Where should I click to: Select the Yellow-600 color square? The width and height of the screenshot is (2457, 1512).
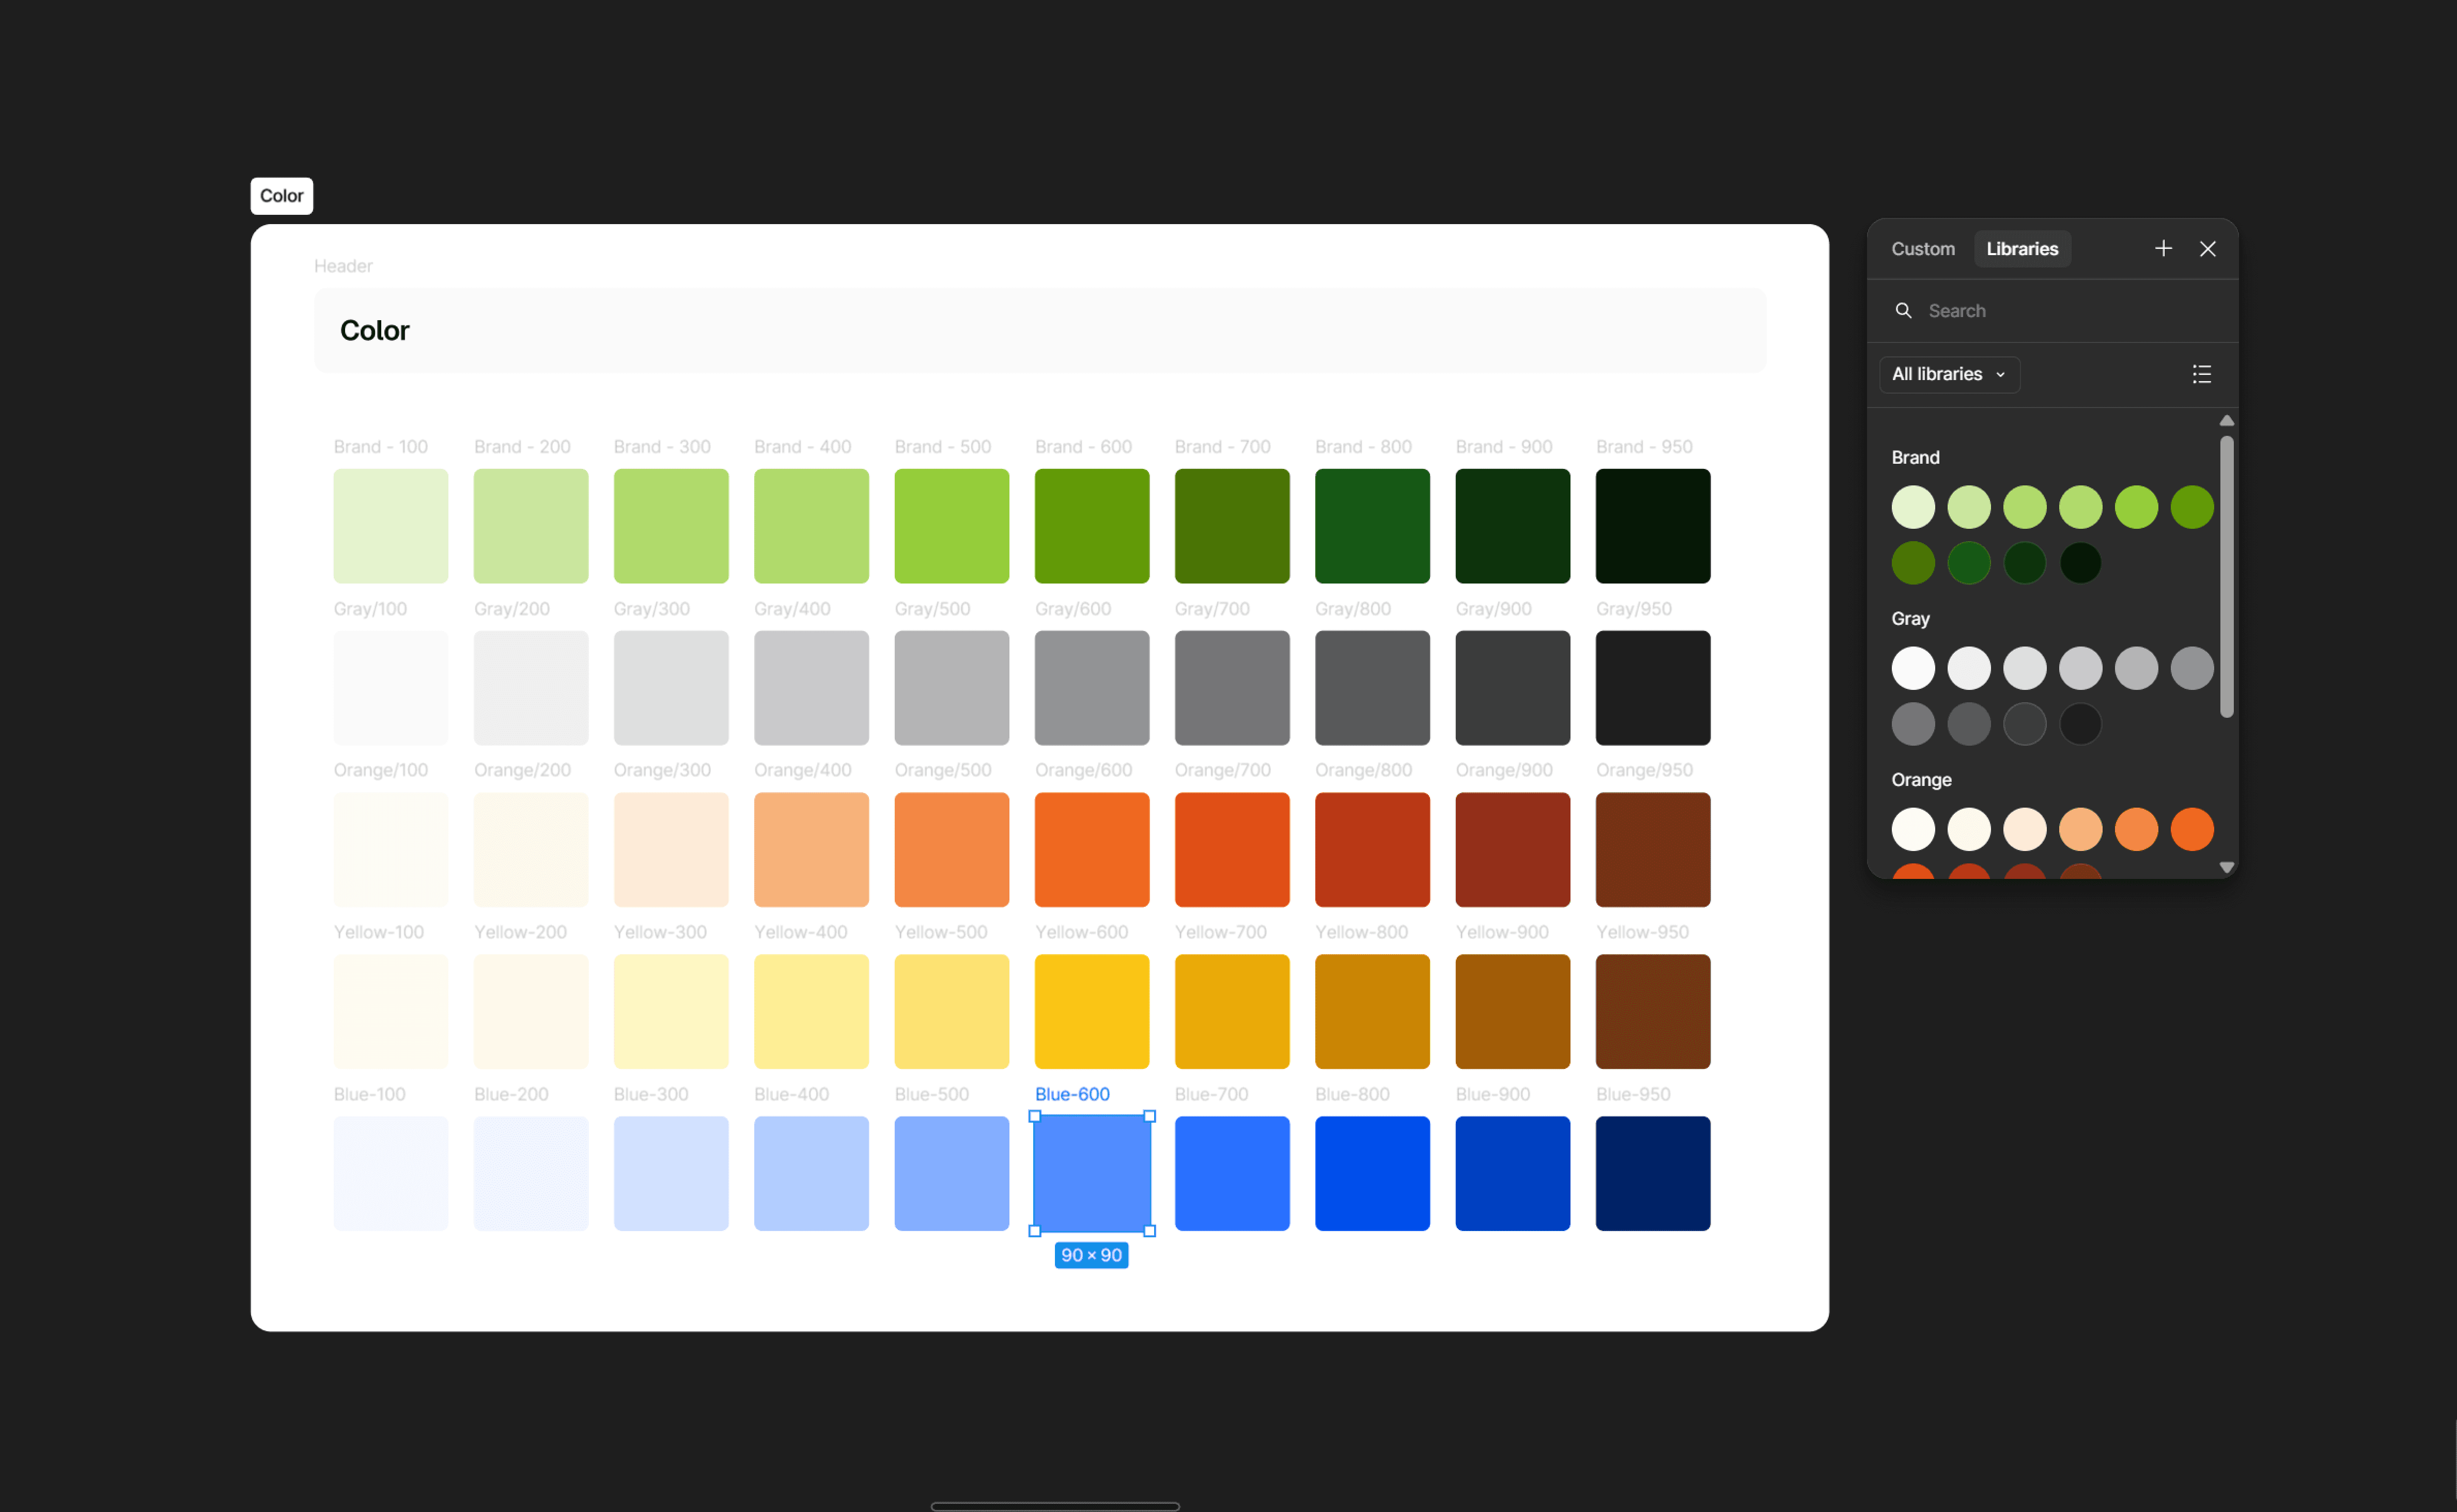1092,1011
